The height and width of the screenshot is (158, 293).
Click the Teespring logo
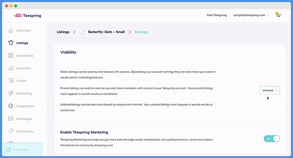coord(27,15)
